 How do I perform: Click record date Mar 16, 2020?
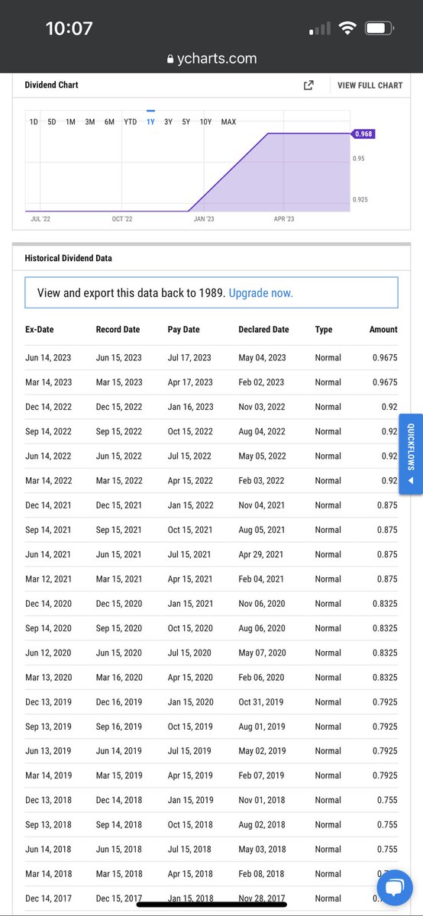(x=119, y=677)
